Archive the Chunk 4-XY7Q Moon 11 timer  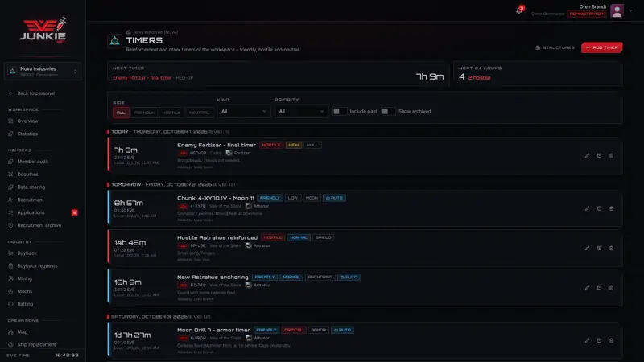[x=599, y=208]
